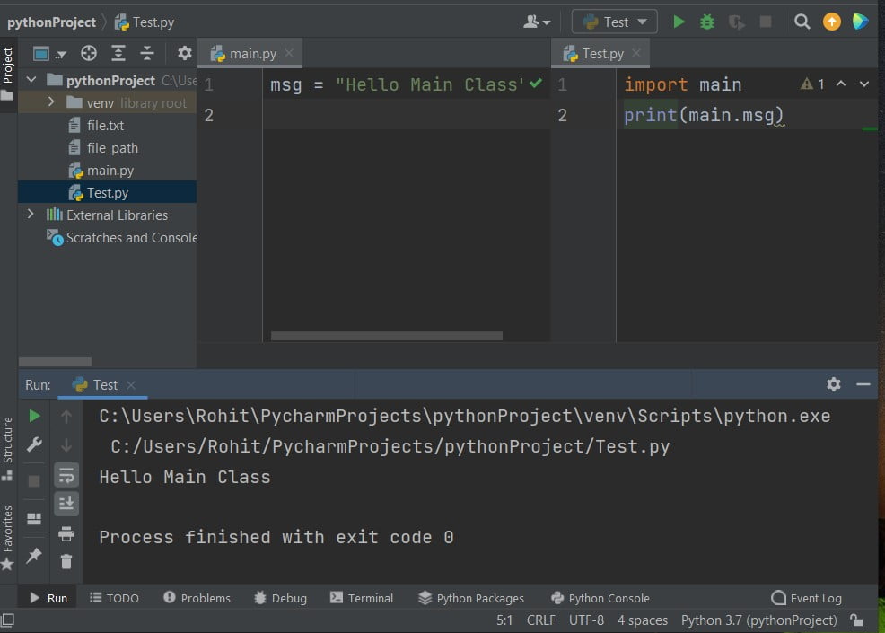
Task: Open the Test run configuration dropdown
Action: (614, 21)
